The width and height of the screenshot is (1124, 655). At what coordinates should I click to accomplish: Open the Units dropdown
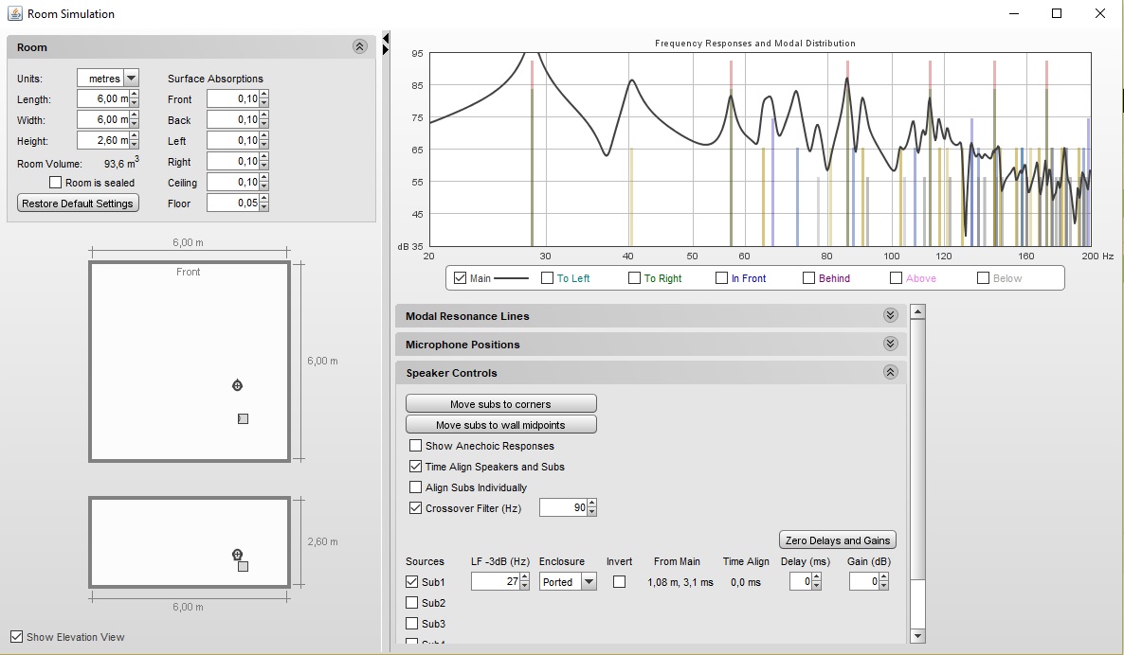click(x=131, y=78)
